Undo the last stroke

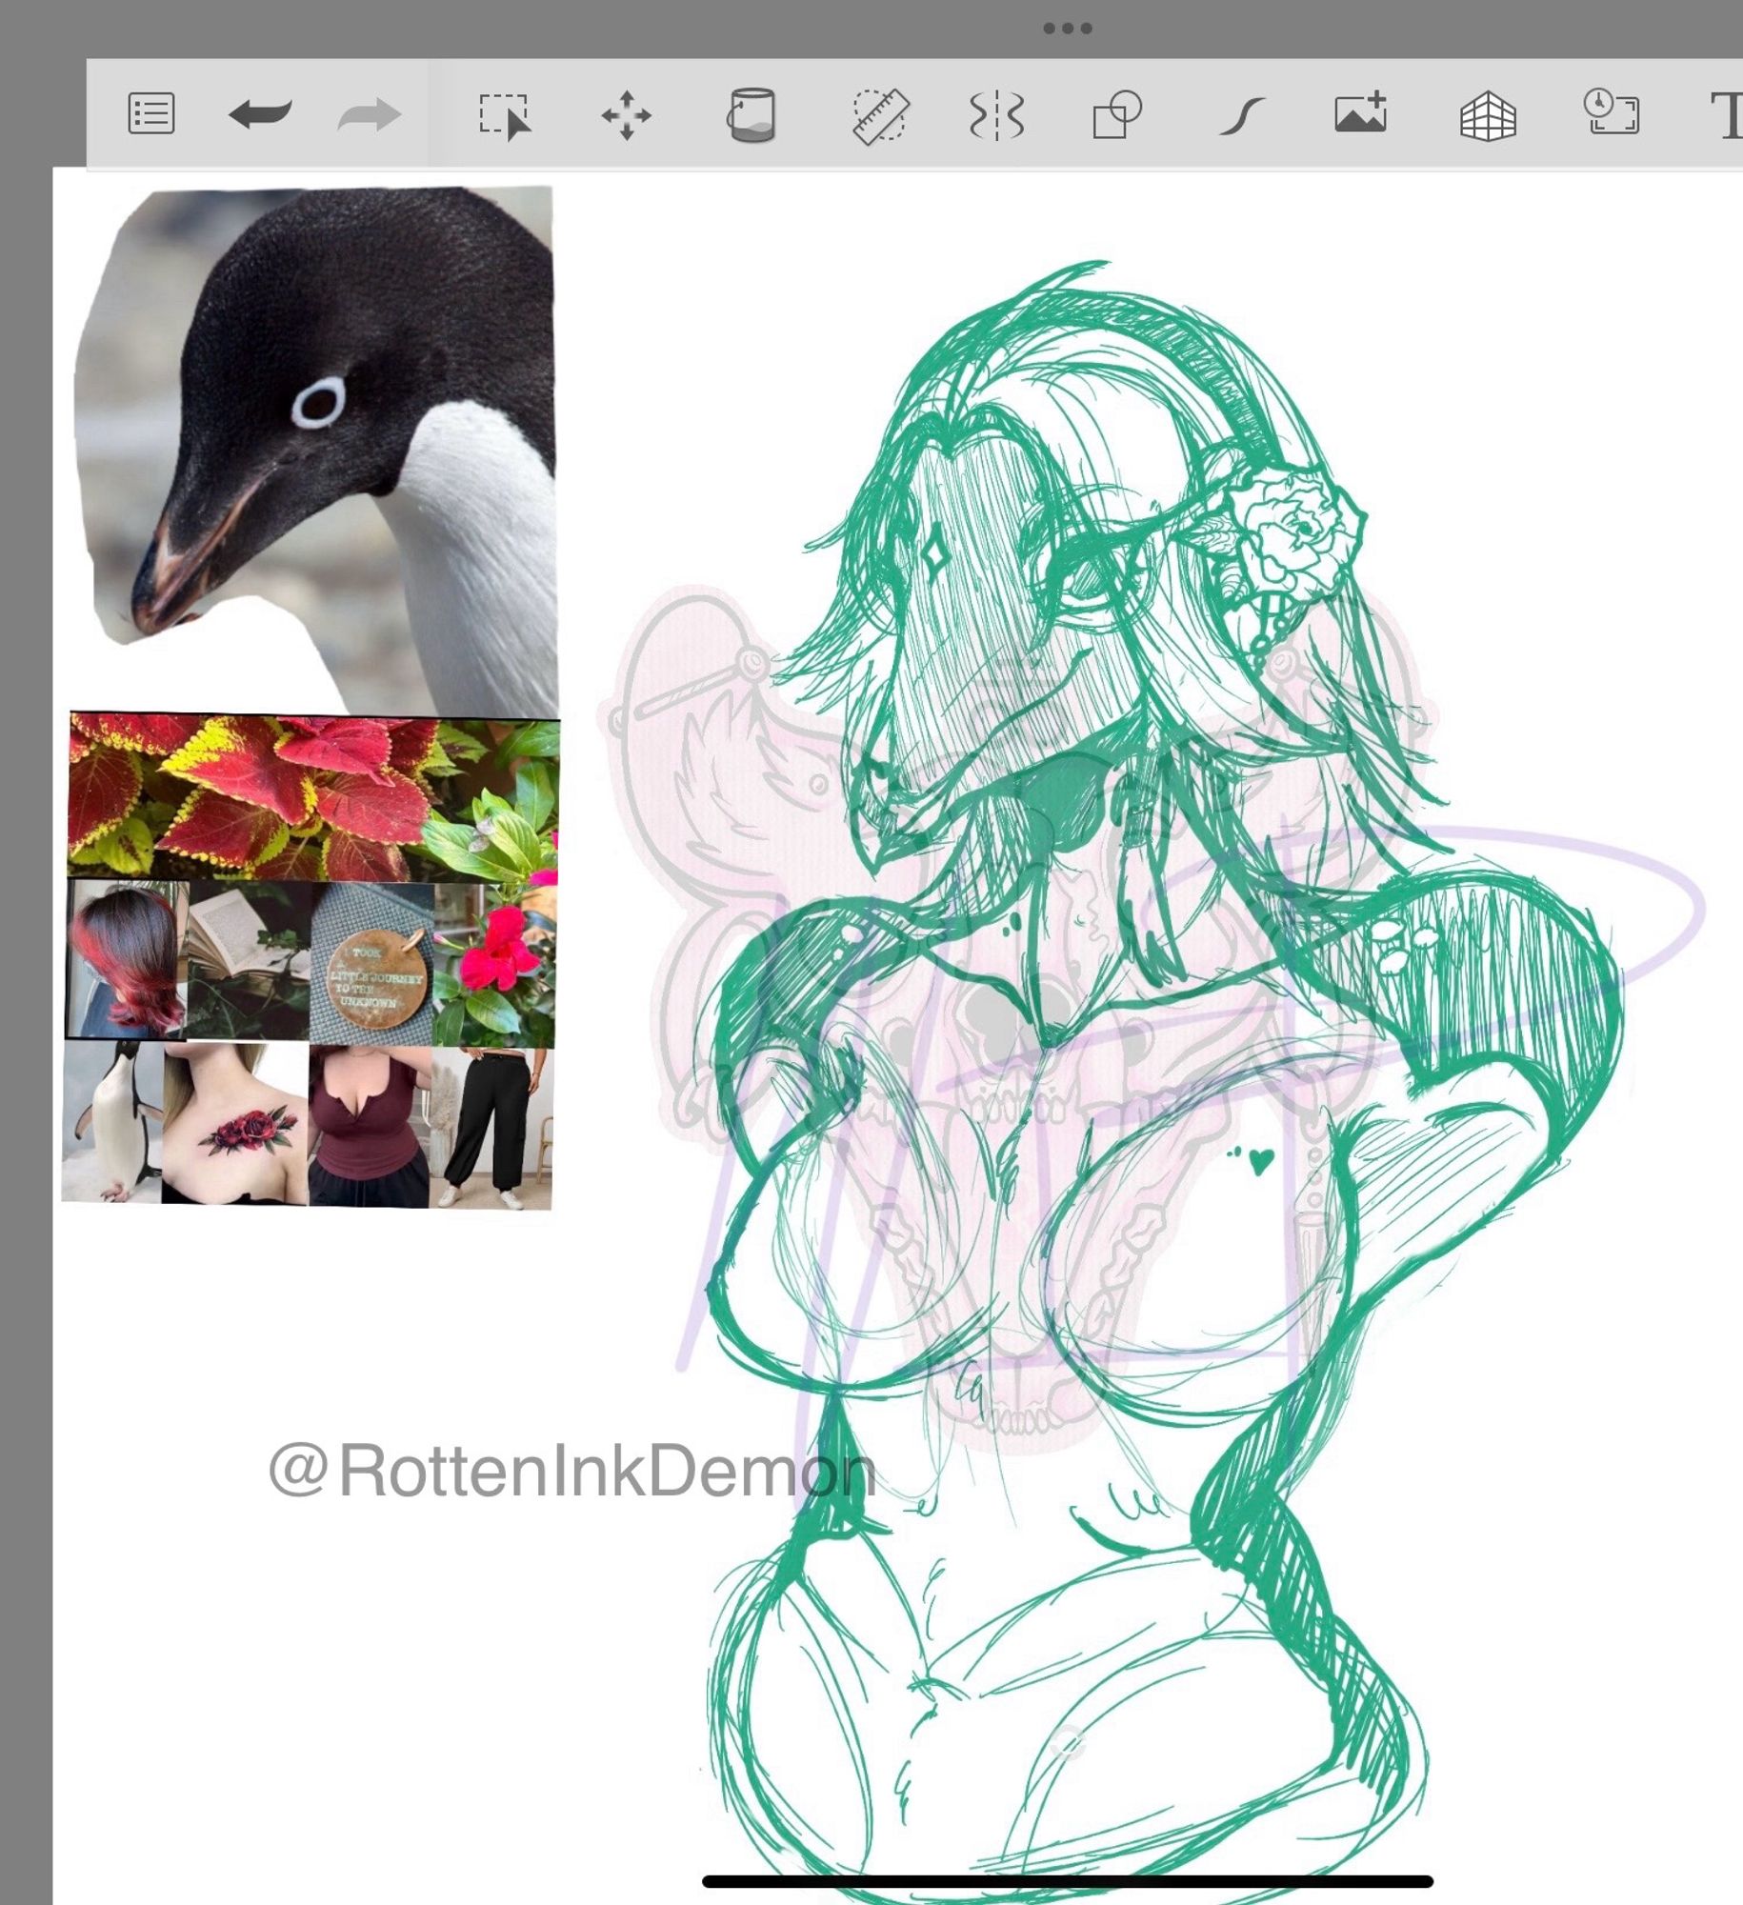click(260, 114)
